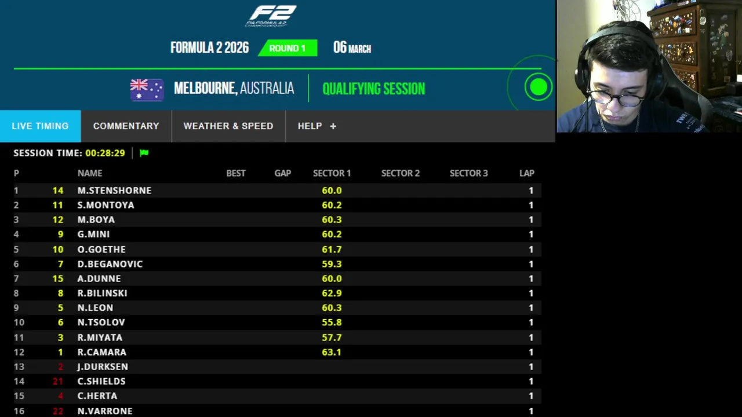Viewport: 742px width, 417px height.
Task: Click the Melbourne, Australia heading
Action: (234, 88)
